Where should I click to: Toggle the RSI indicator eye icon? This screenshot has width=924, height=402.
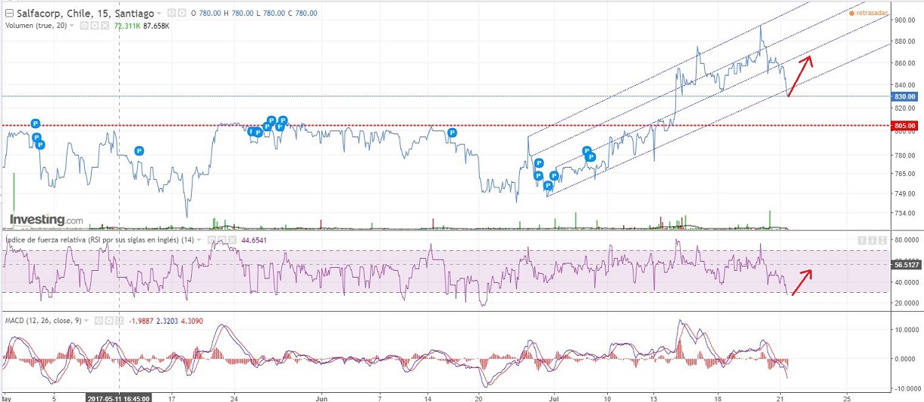click(x=211, y=240)
